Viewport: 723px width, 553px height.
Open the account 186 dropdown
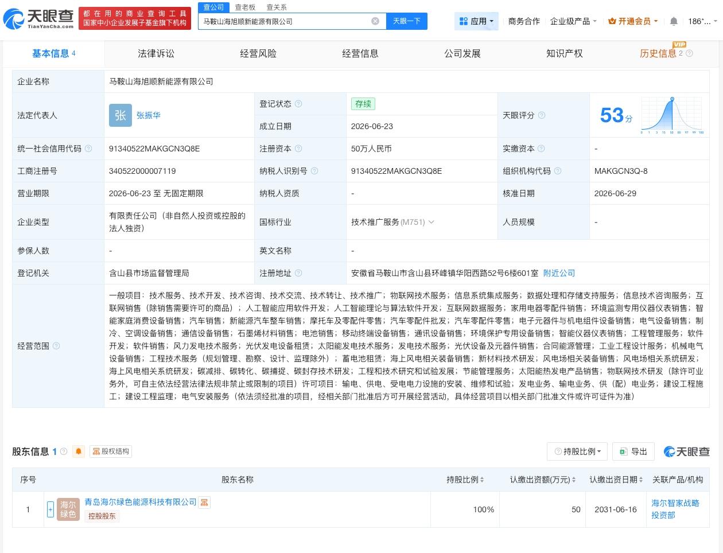tap(702, 21)
